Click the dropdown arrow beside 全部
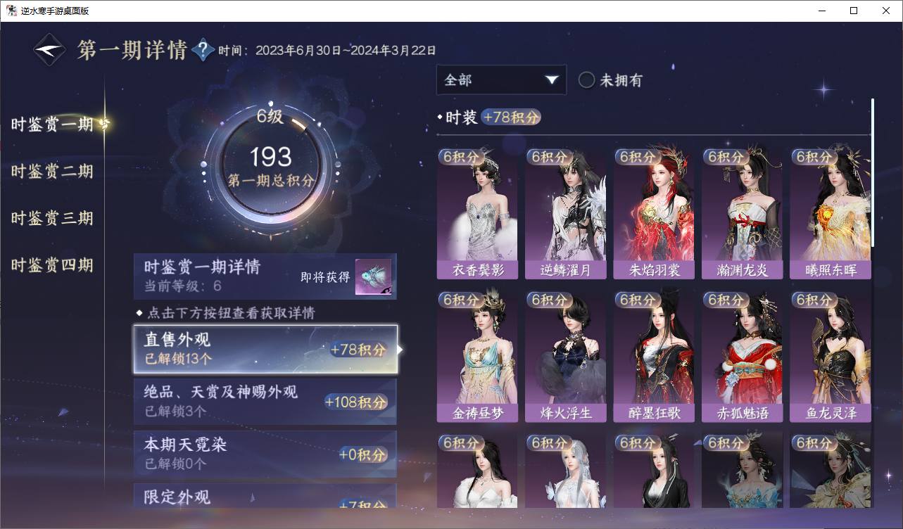This screenshot has width=903, height=529. click(551, 80)
